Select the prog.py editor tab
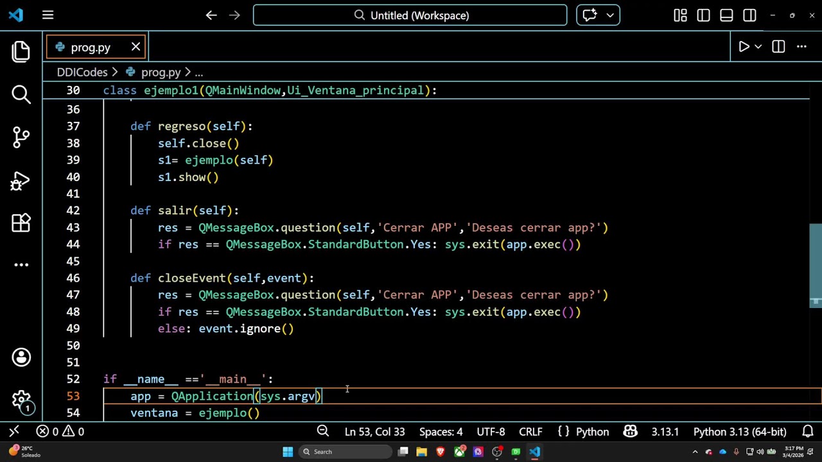822x462 pixels. [x=91, y=47]
